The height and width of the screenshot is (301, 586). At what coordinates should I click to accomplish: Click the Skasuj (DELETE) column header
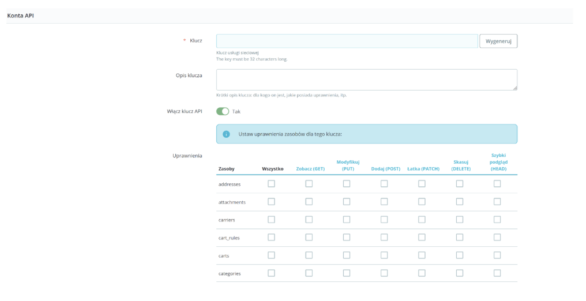(x=461, y=165)
